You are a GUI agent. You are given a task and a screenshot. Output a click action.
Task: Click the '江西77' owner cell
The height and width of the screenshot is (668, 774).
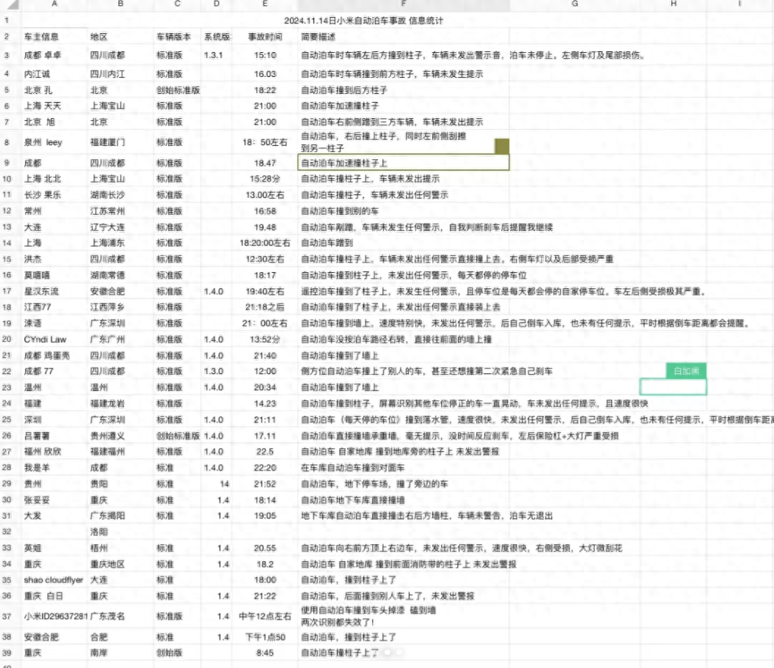click(37, 307)
